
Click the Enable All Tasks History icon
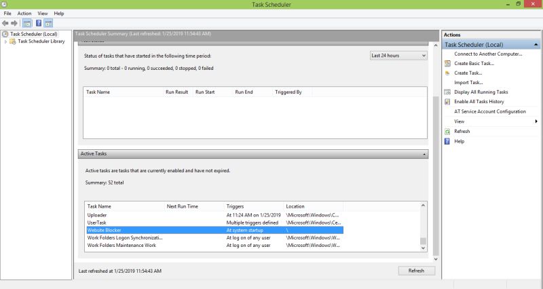coord(447,102)
